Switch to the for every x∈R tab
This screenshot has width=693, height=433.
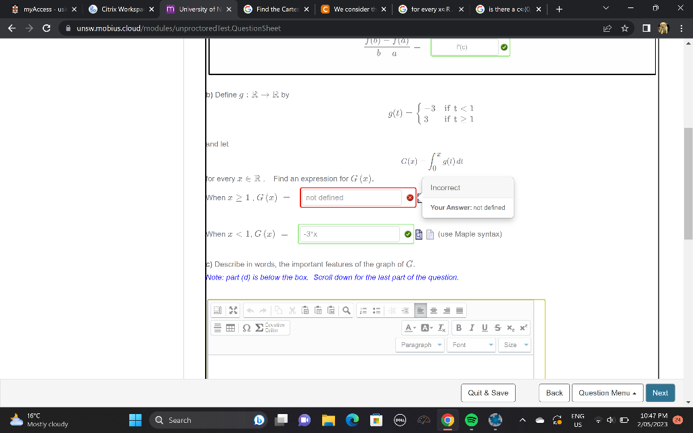pyautogui.click(x=431, y=9)
